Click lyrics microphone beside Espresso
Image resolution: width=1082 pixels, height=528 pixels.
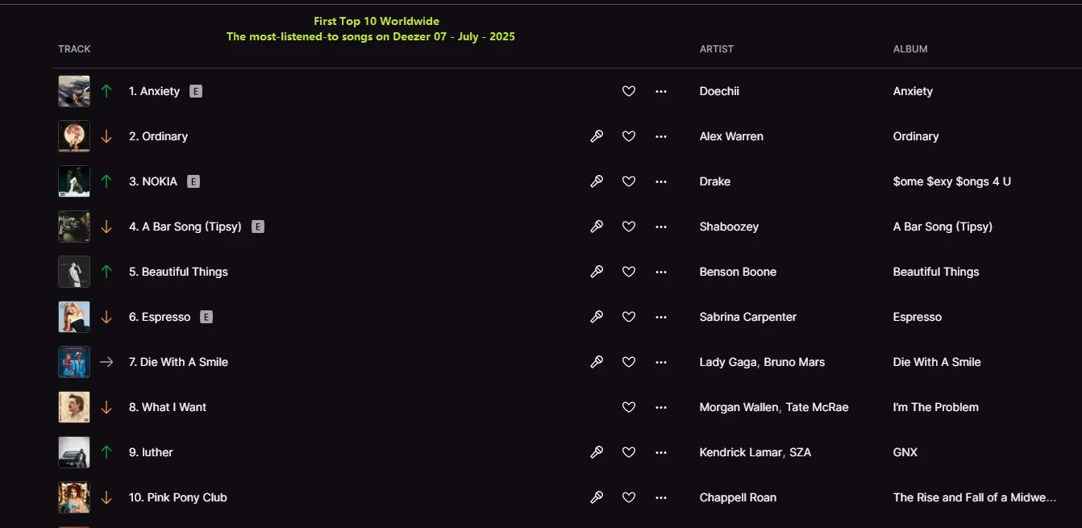coord(597,317)
